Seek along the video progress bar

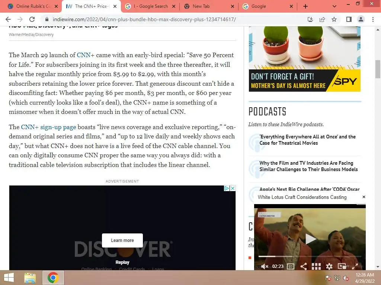click(x=310, y=256)
